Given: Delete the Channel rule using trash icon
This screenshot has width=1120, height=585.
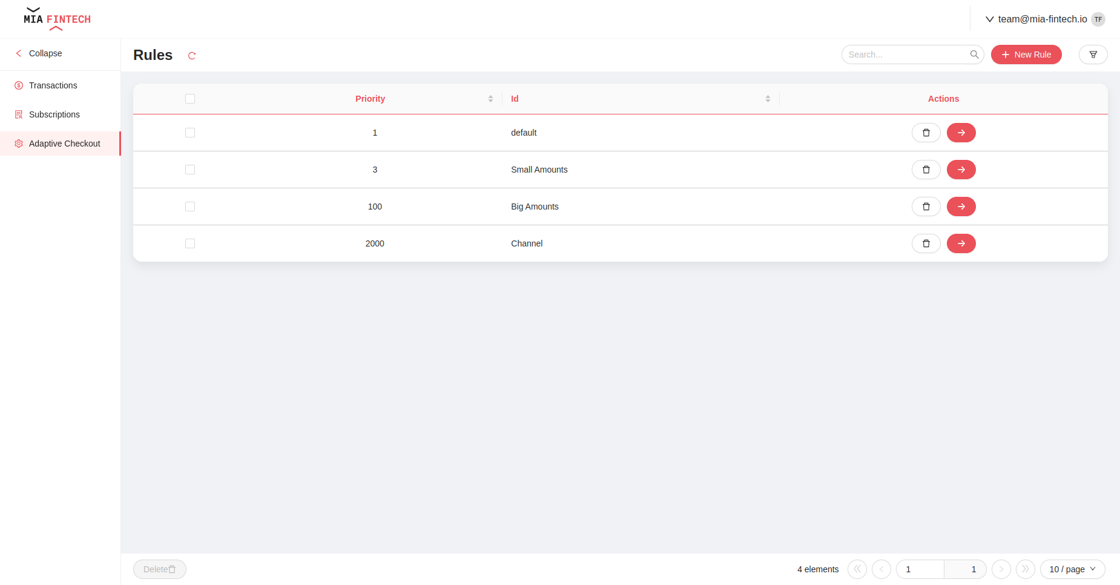Looking at the screenshot, I should 926,243.
